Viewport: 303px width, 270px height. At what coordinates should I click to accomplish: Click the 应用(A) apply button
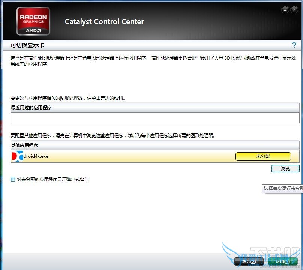point(282,261)
